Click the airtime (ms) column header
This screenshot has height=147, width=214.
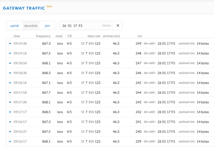tap(111, 36)
